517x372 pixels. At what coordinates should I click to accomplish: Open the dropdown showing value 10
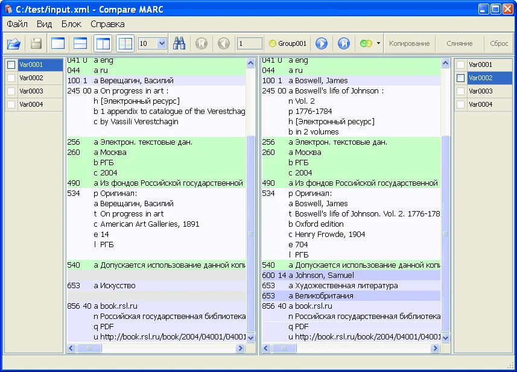click(161, 43)
